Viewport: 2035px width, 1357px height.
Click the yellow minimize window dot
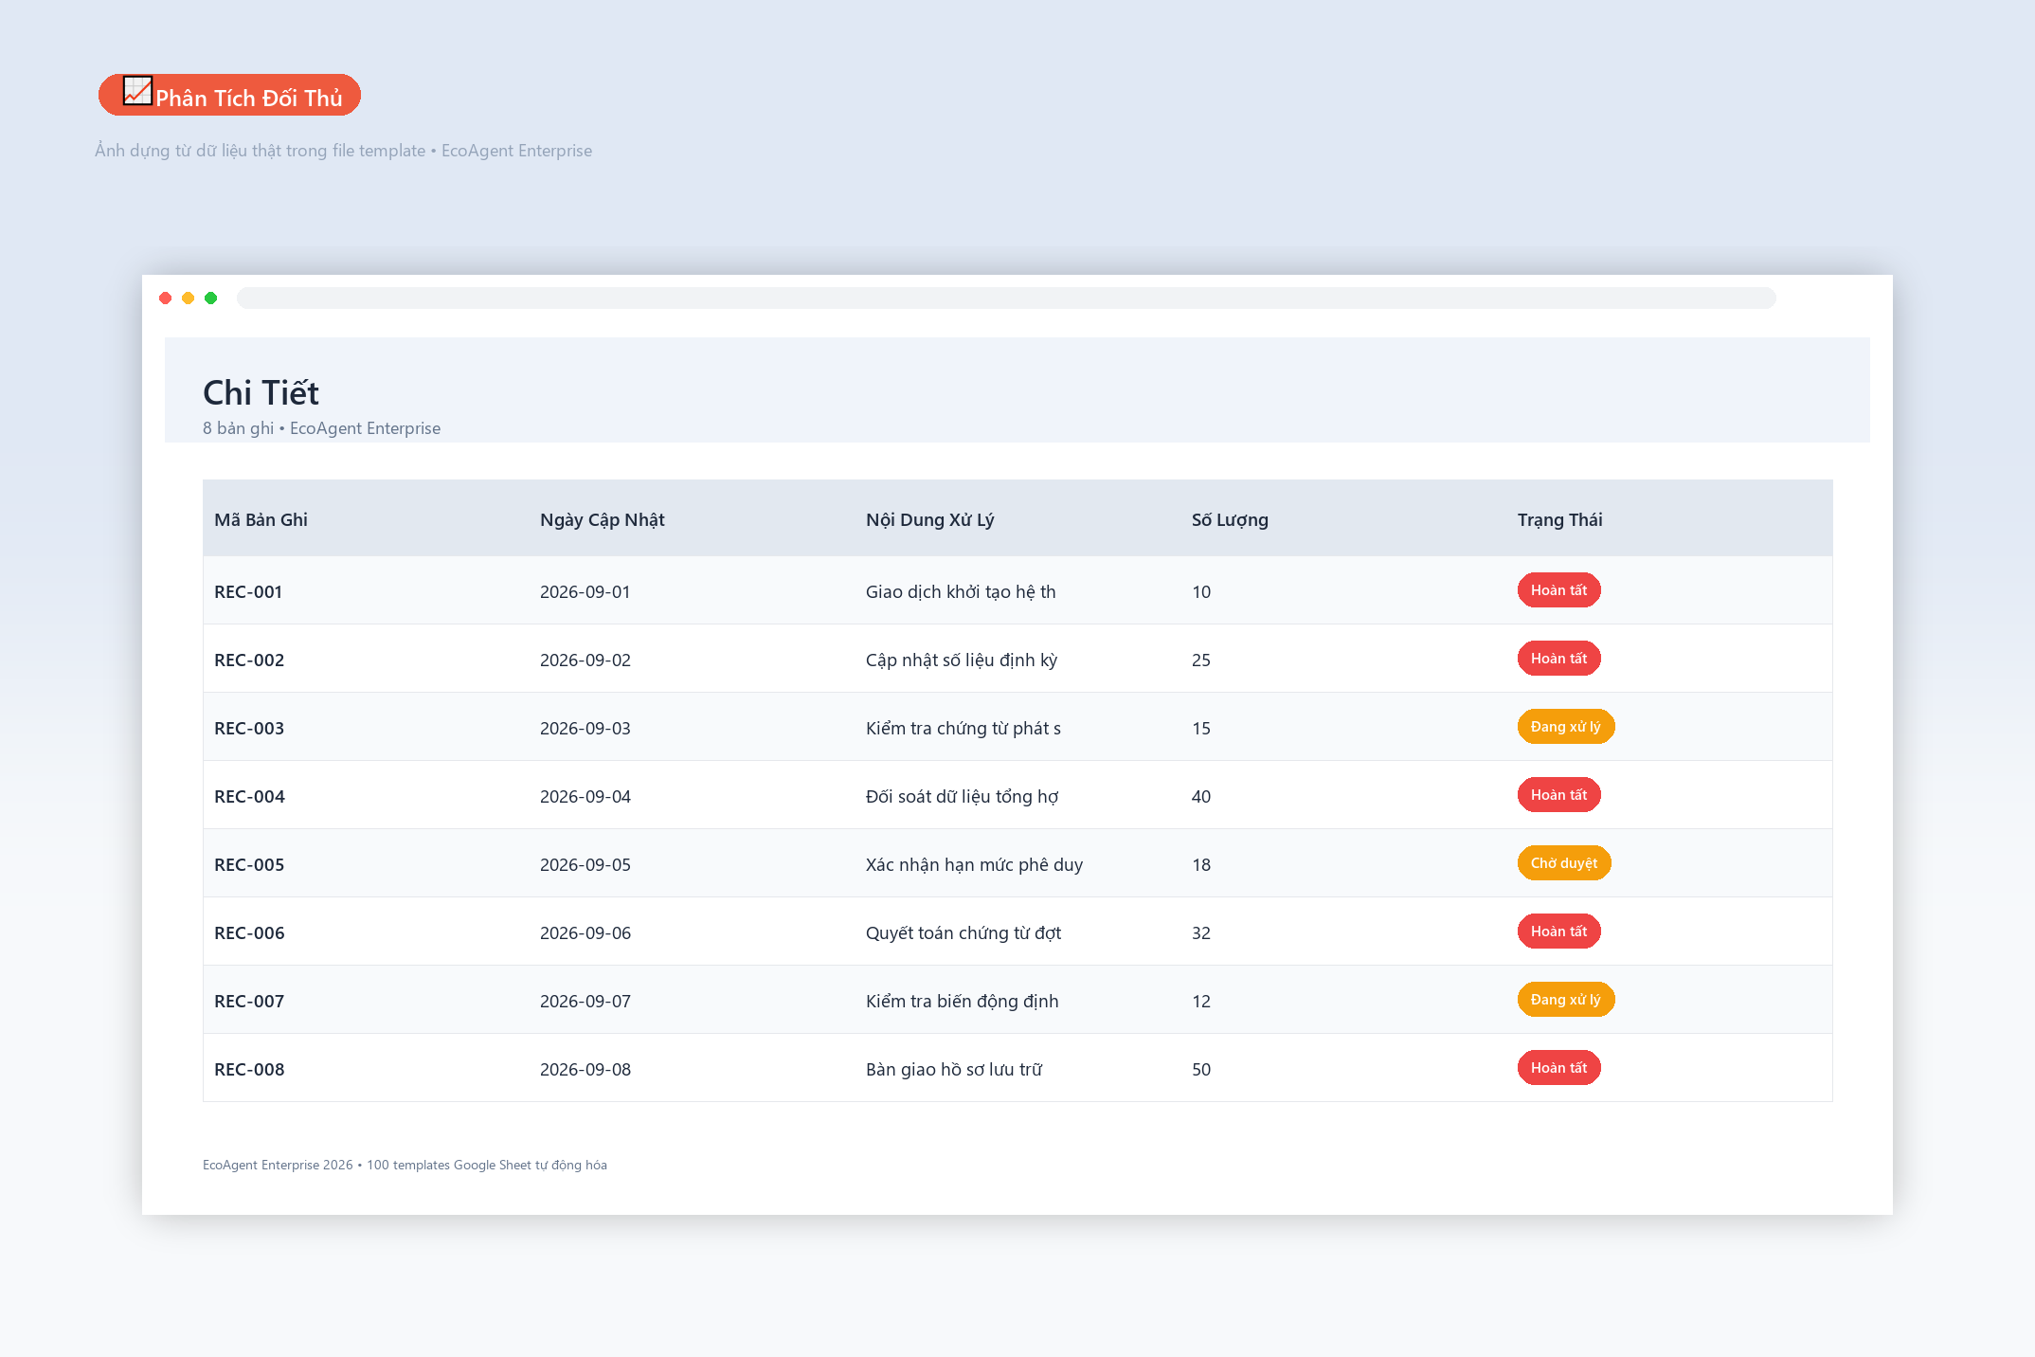189,298
